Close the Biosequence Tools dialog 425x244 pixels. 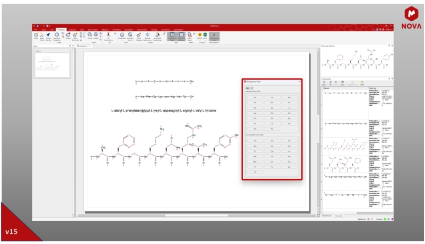[x=299, y=81]
